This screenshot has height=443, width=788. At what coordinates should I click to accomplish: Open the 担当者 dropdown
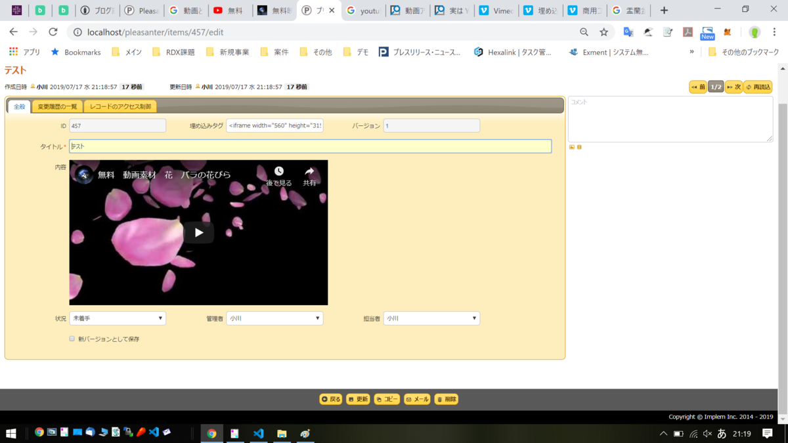[431, 318]
